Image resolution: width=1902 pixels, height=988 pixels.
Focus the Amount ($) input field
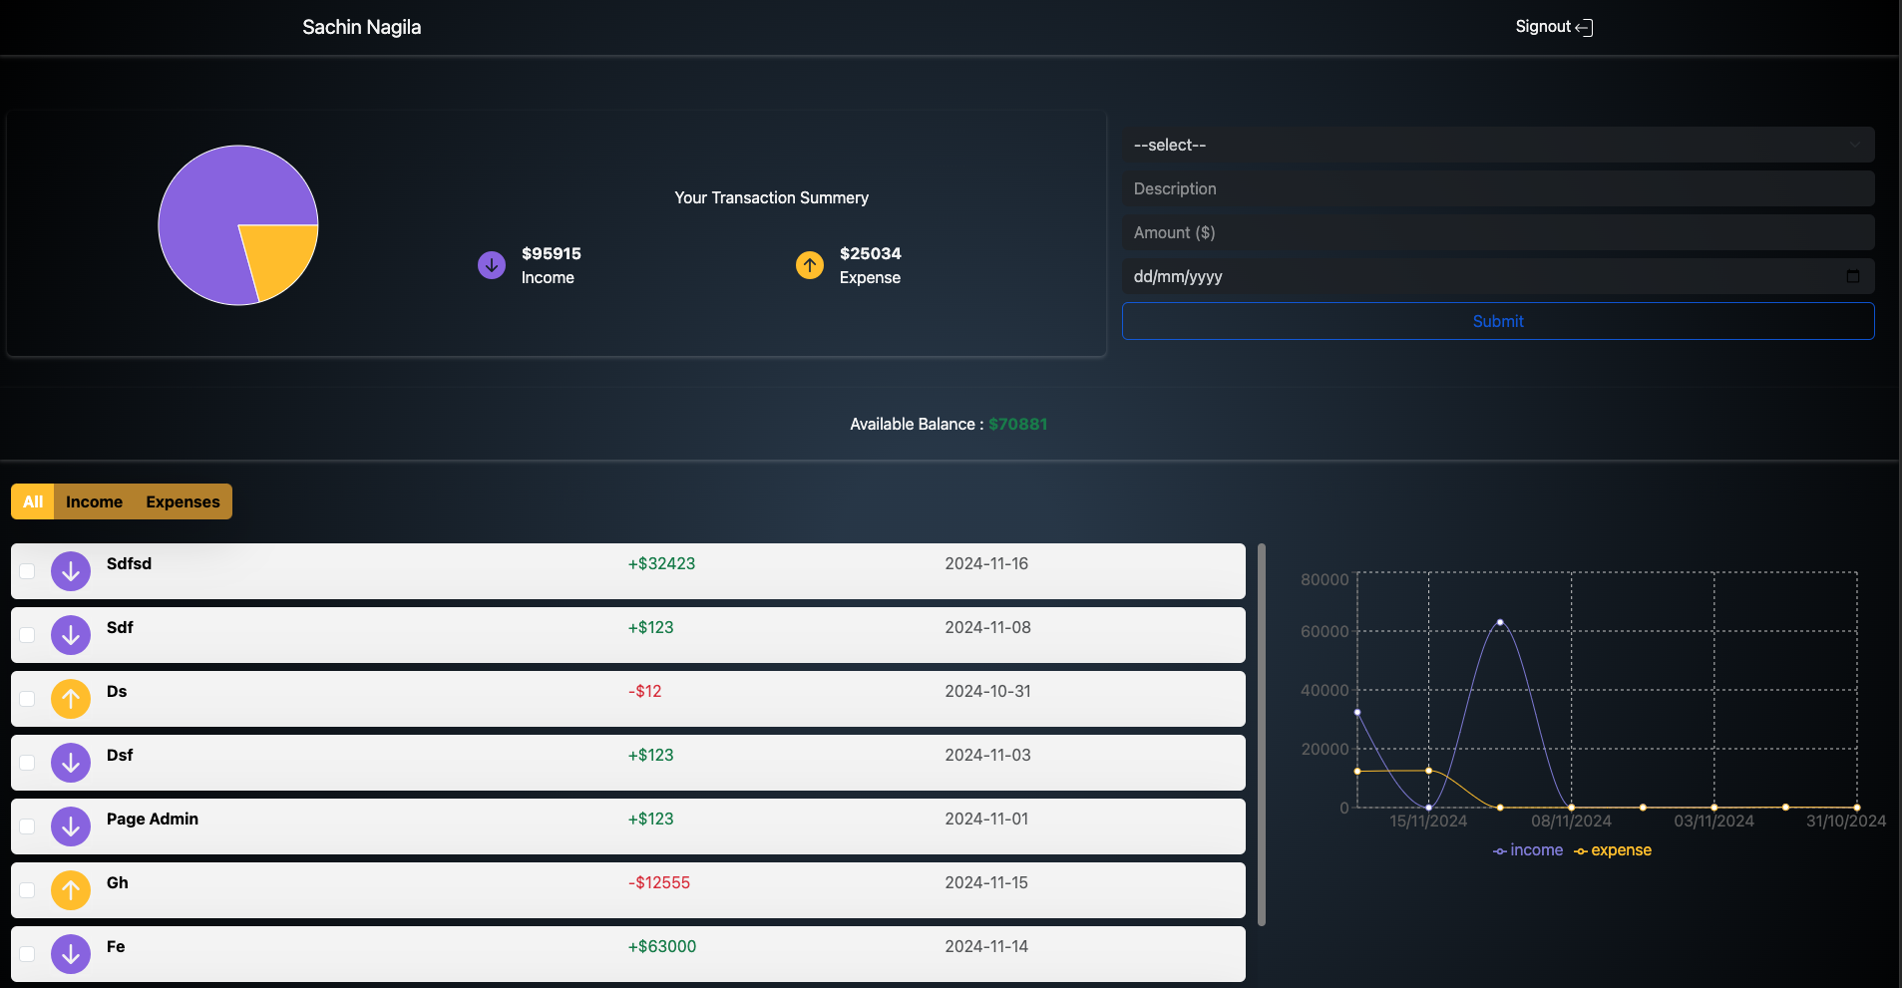1497,232
